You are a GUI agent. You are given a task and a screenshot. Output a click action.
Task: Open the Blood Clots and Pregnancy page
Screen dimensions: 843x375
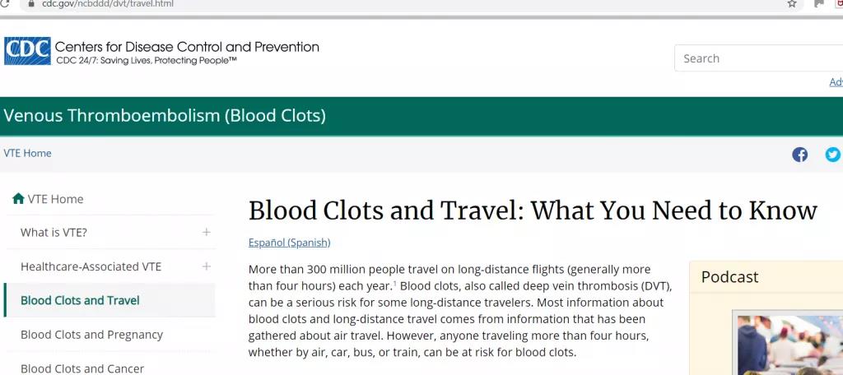tap(91, 335)
